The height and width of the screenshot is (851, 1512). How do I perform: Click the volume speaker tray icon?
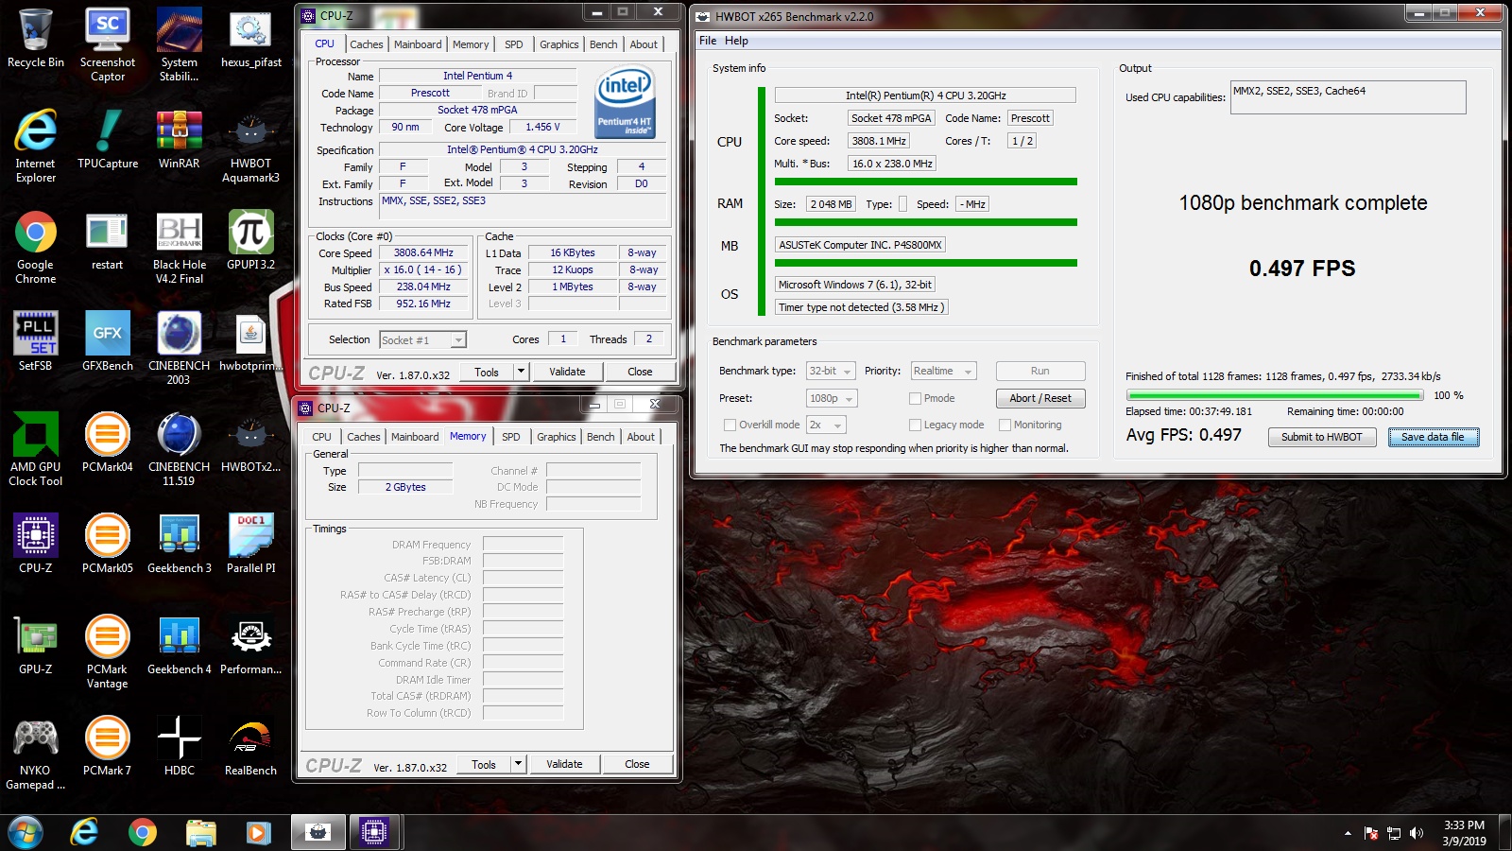coord(1416,833)
